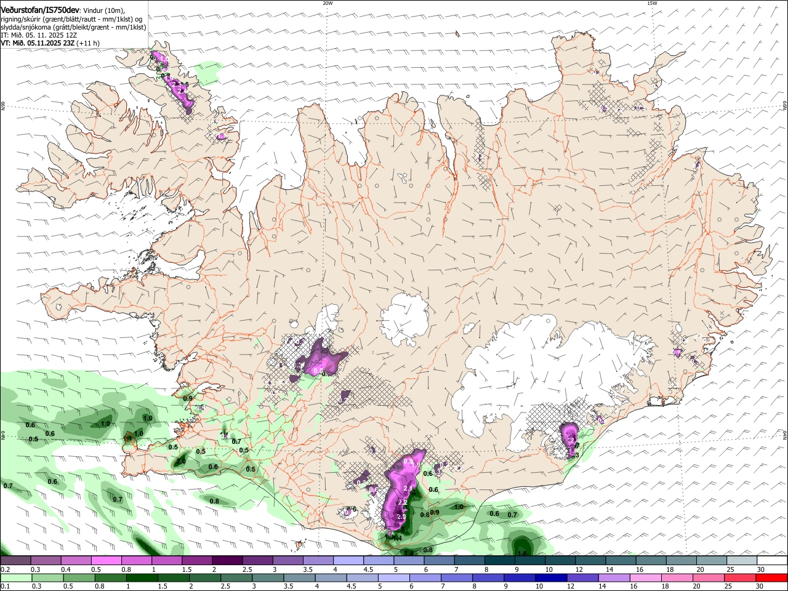This screenshot has height=591, width=788.
Task: Click the "IT: Mið. 05. 11. 2025 12Z" line
Action: 38,35
